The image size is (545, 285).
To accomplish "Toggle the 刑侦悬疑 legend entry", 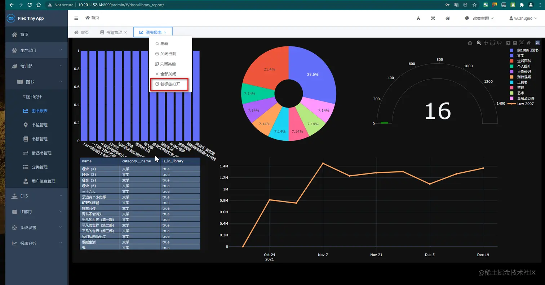I will tap(520, 77).
